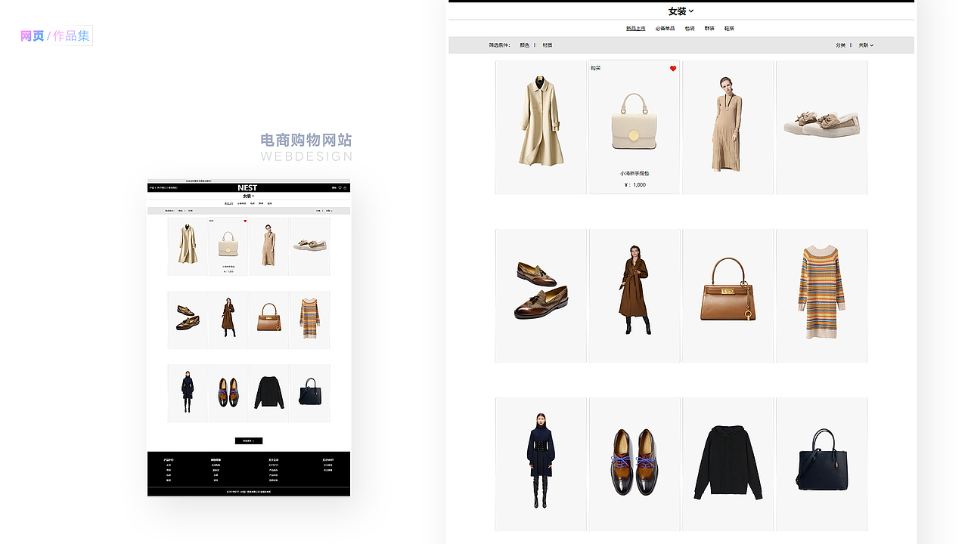Filter by 颜色 in filter bar

coord(525,45)
